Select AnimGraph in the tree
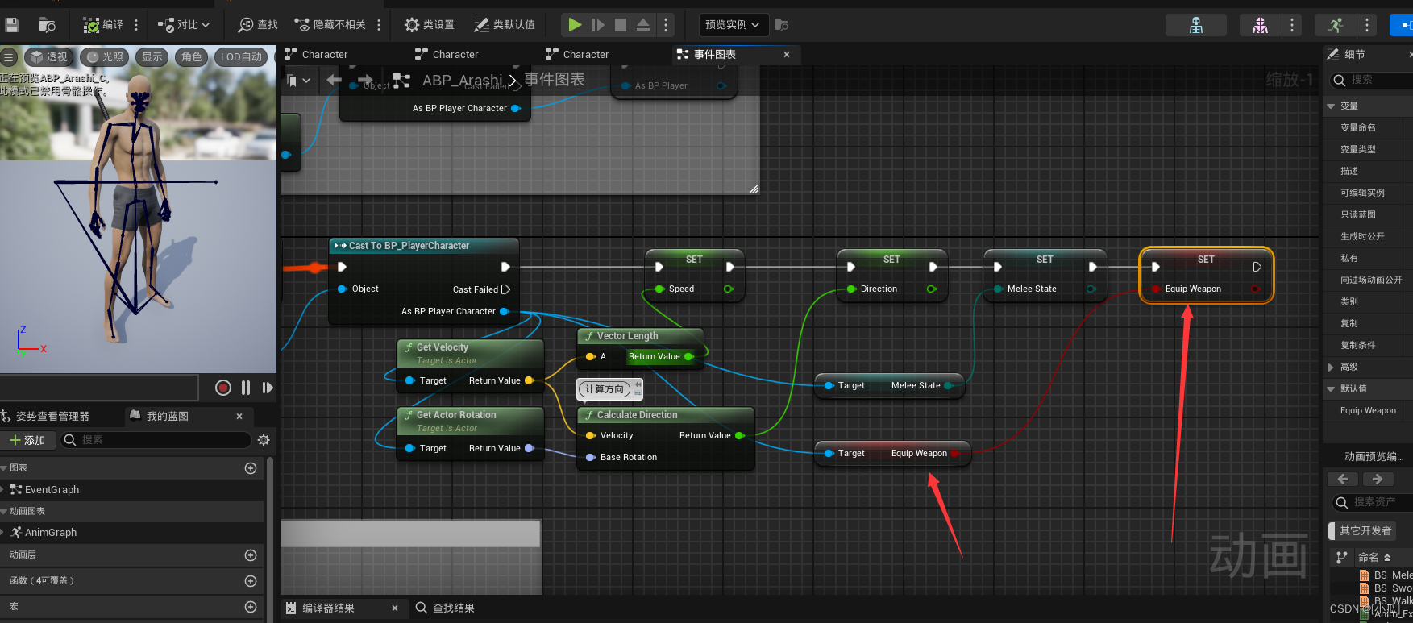The height and width of the screenshot is (623, 1413). [51, 532]
